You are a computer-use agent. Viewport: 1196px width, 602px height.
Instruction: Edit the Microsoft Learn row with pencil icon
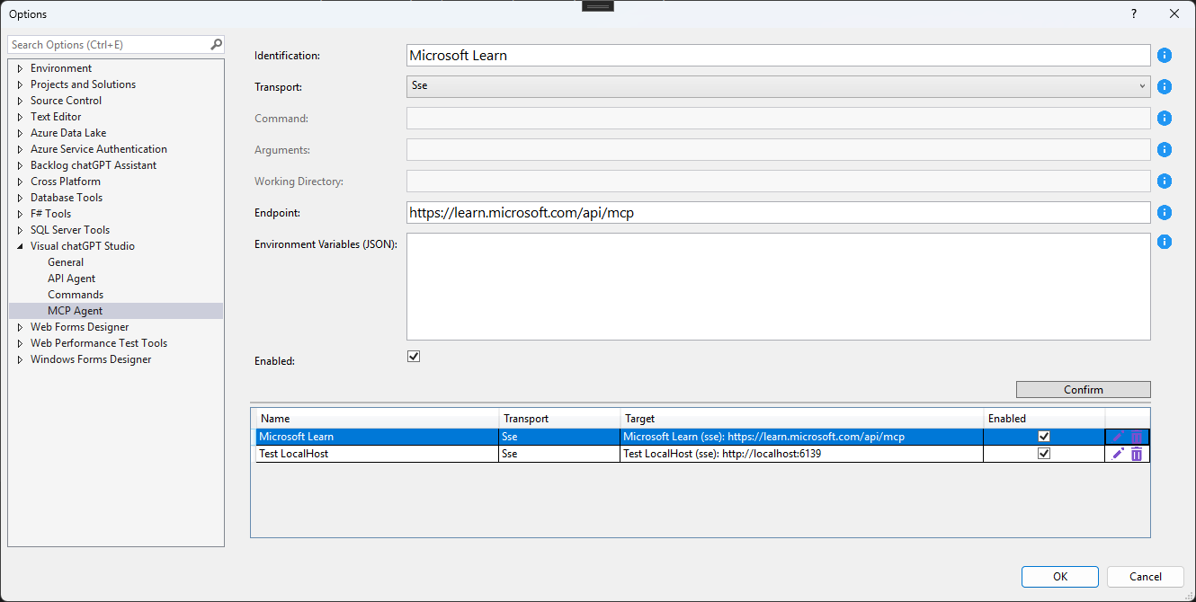(1118, 437)
